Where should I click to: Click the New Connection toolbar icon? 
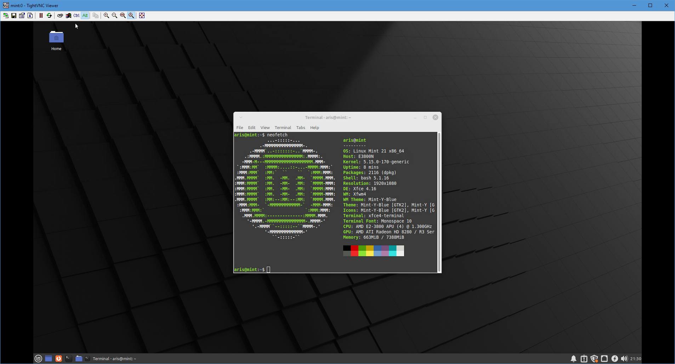tap(6, 16)
